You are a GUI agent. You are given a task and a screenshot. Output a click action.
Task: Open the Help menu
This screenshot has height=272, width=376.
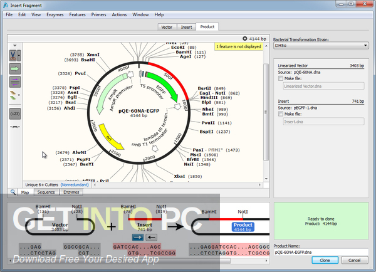pos(159,14)
